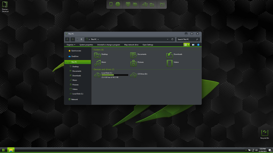Select Local Disk (C:) usage bar
Image resolution: width=273 pixels, height=153 pixels.
pyautogui.click(x=115, y=75)
